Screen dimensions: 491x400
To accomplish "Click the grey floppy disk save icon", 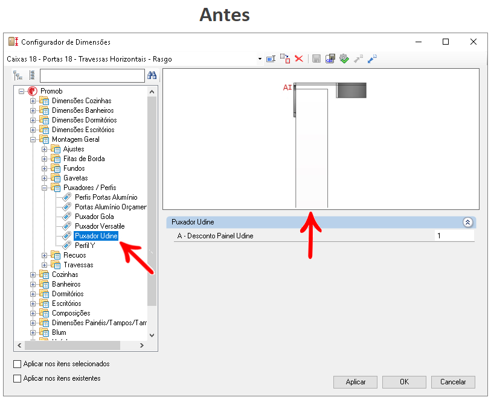I will 316,59.
